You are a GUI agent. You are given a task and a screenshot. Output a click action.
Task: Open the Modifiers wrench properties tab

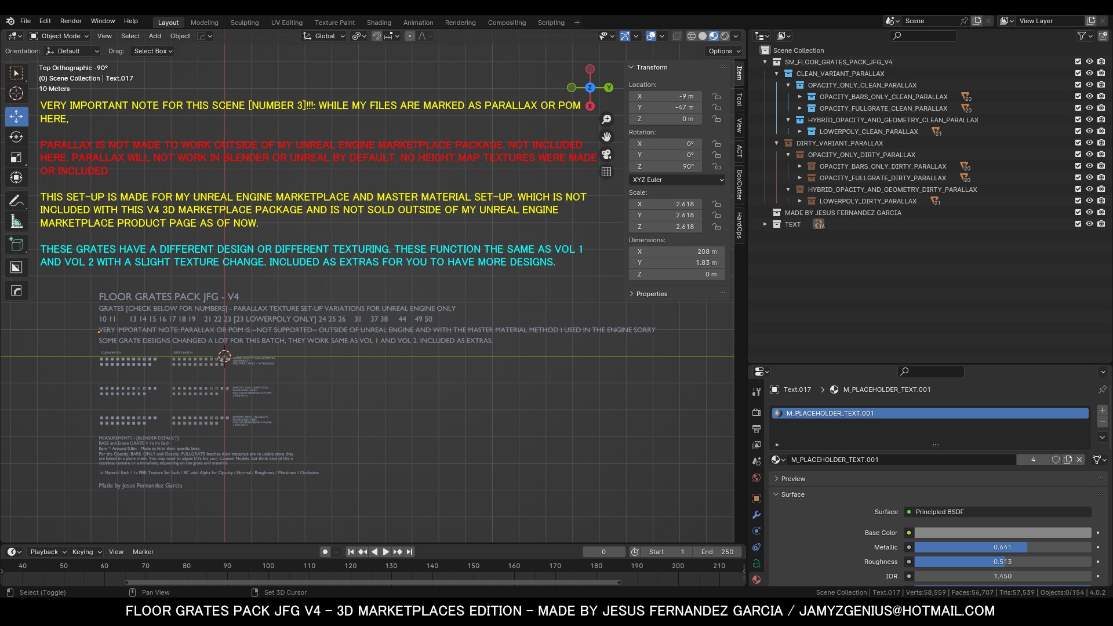pyautogui.click(x=756, y=515)
